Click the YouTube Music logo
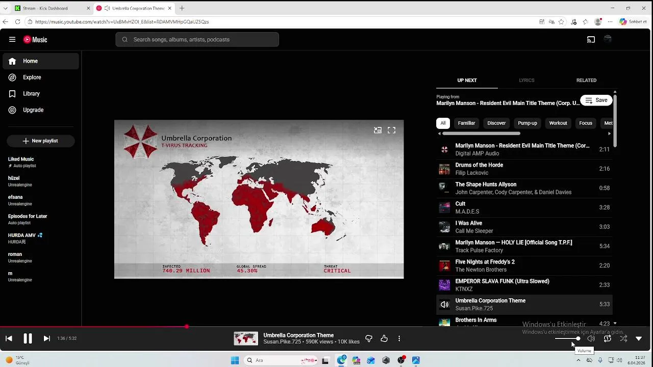This screenshot has height=367, width=653. click(35, 39)
